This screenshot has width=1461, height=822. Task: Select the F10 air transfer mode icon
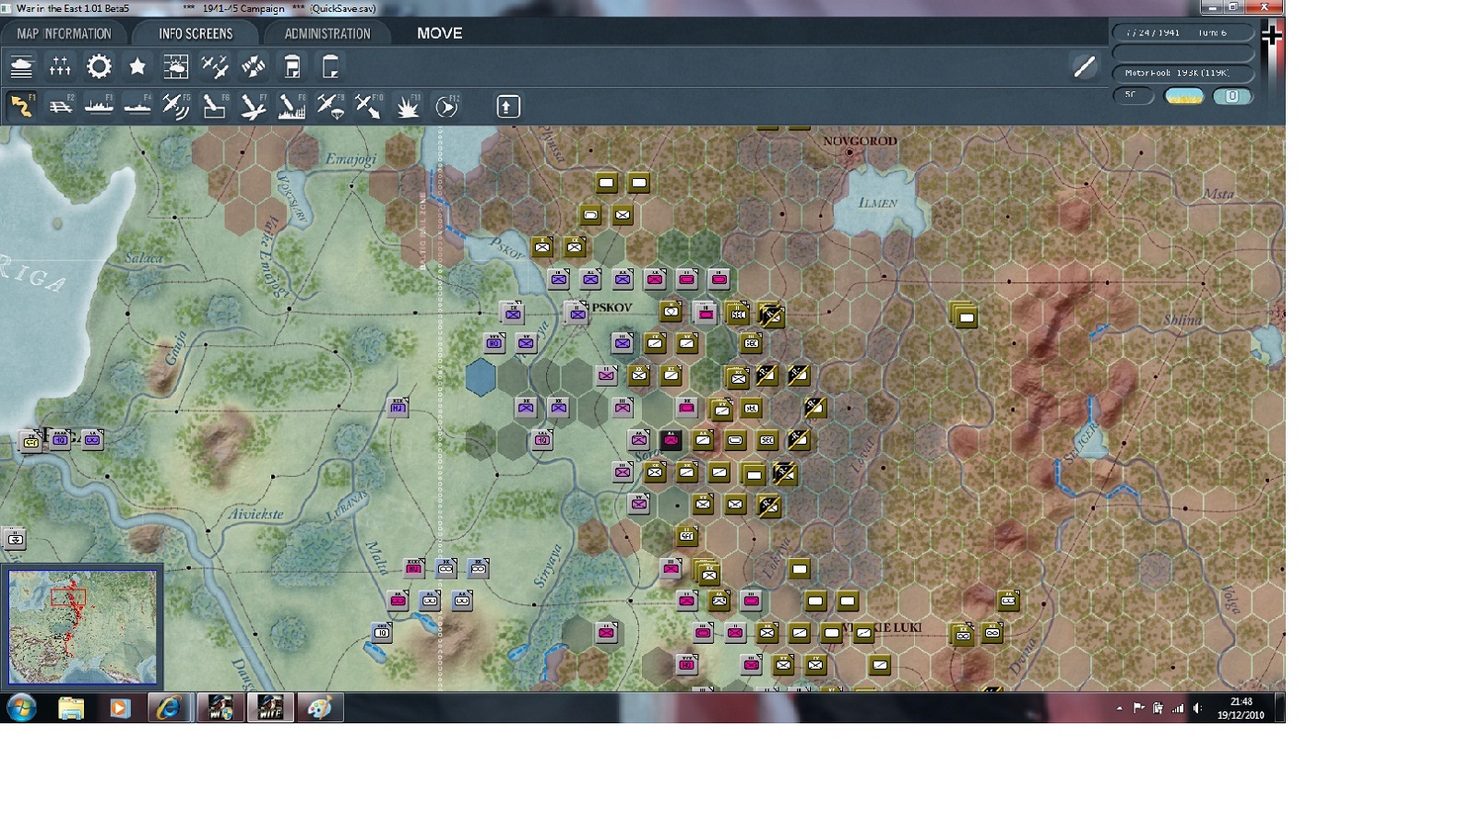[369, 106]
